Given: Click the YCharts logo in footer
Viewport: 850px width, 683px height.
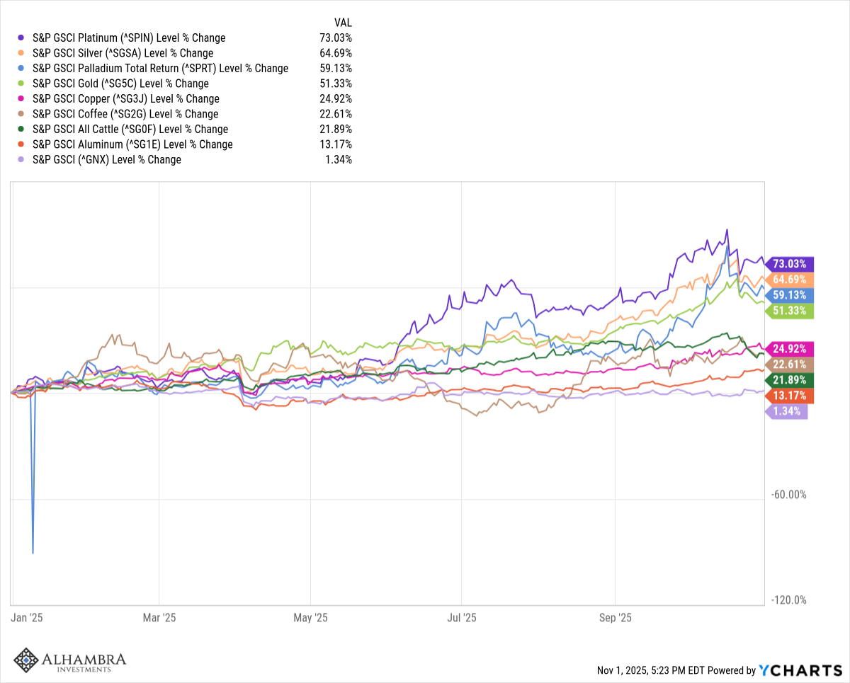Looking at the screenshot, I should (x=800, y=670).
